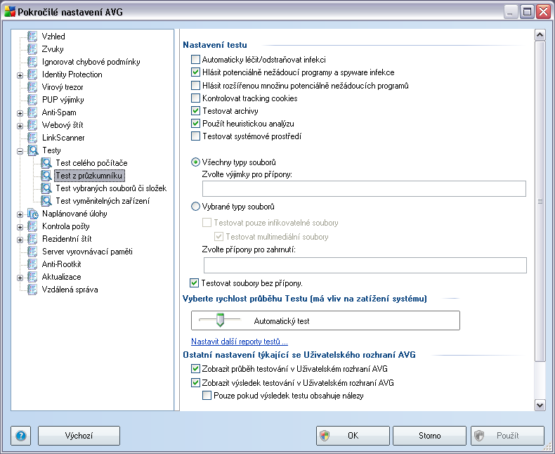Click the Server vyrovnávací paměti item icon

32,252
